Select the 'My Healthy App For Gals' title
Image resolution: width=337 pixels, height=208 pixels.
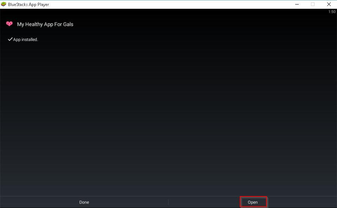45,25
